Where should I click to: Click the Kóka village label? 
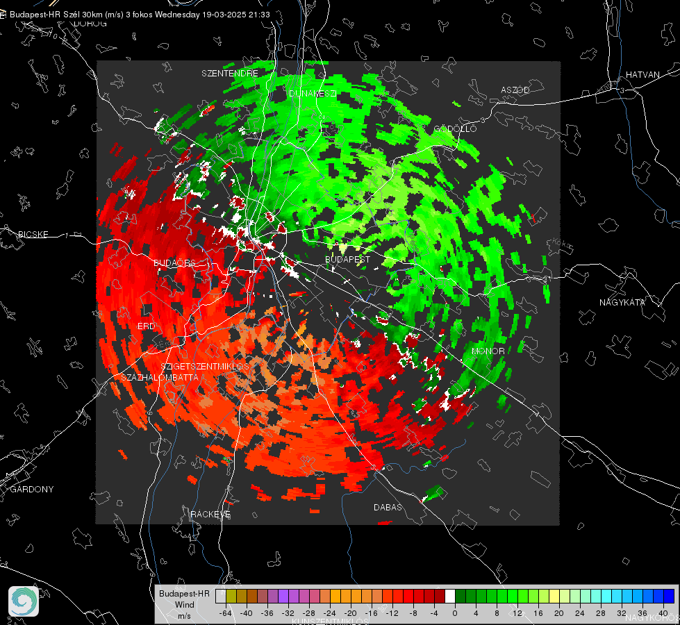tap(563, 244)
